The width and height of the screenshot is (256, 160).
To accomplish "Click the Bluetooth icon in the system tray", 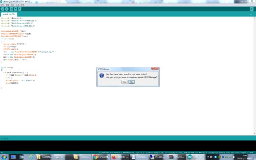I will (x=223, y=157).
